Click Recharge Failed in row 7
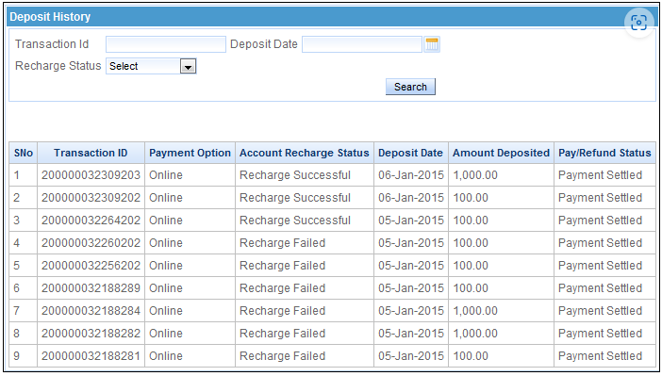 coord(283,311)
